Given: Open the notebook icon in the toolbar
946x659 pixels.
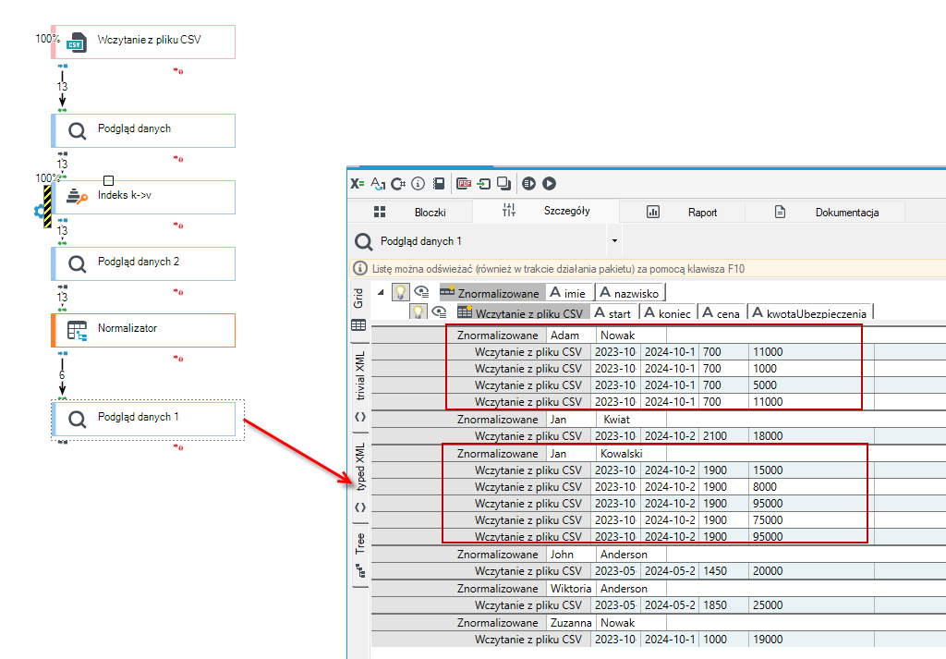Looking at the screenshot, I should pyautogui.click(x=439, y=183).
